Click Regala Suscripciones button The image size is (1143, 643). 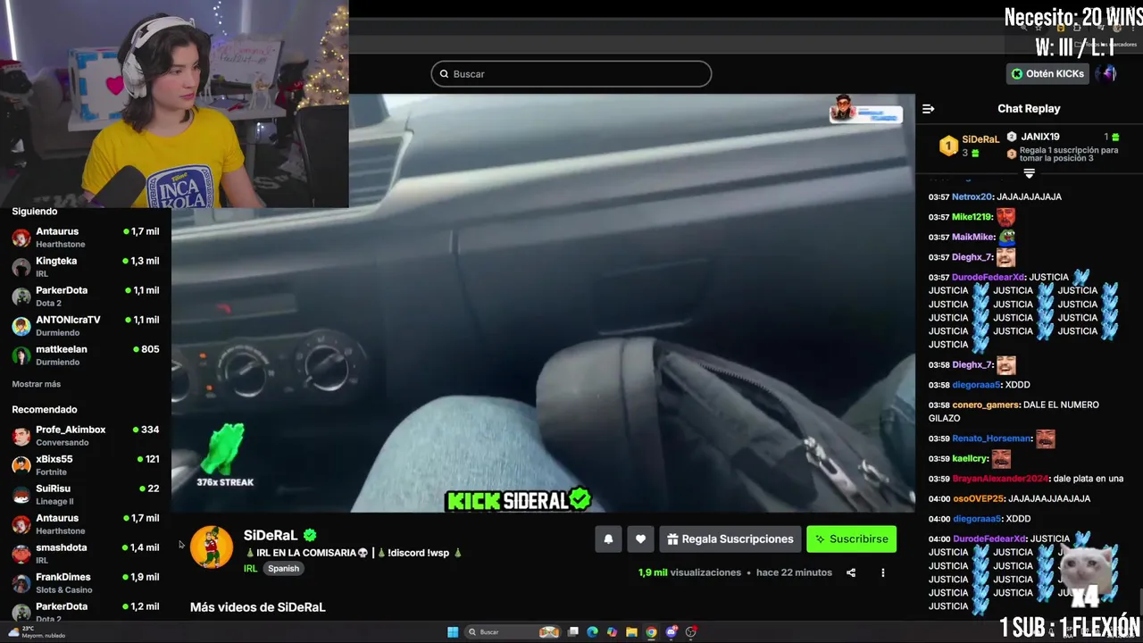730,539
